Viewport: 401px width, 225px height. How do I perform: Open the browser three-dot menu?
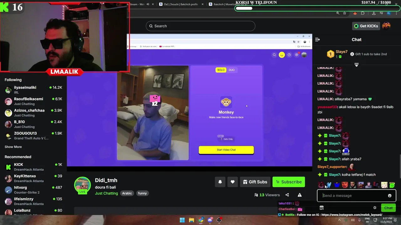coord(396,13)
